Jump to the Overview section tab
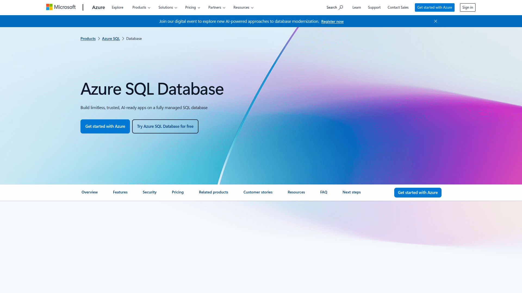Screen dimensions: 522x293 [90, 192]
